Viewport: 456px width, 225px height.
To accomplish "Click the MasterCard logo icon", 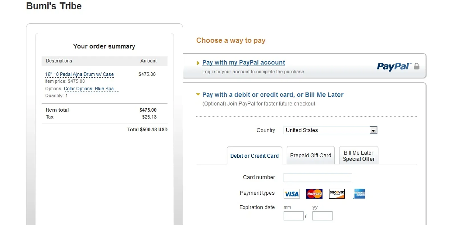I will [x=314, y=194].
